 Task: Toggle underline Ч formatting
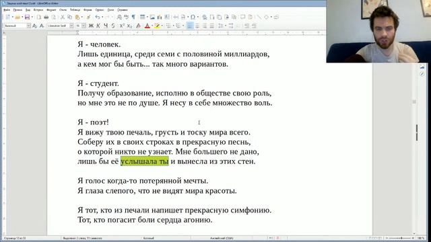[x=106, y=26]
